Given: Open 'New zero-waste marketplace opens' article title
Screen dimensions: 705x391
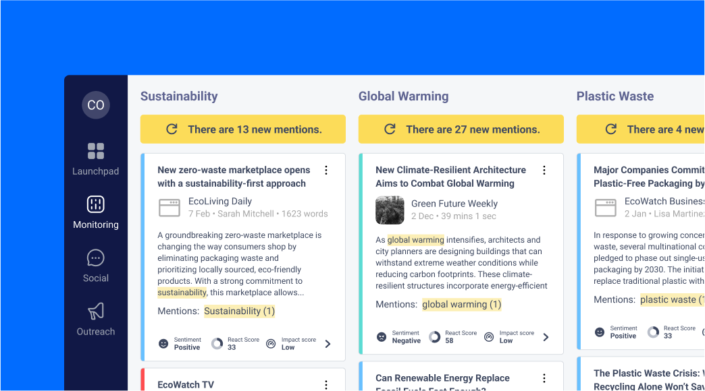Looking at the screenshot, I should pos(234,177).
